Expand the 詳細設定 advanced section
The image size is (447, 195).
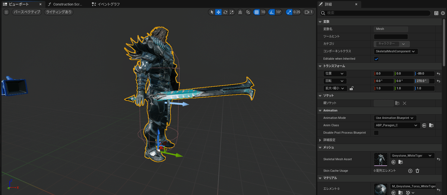click(x=321, y=140)
